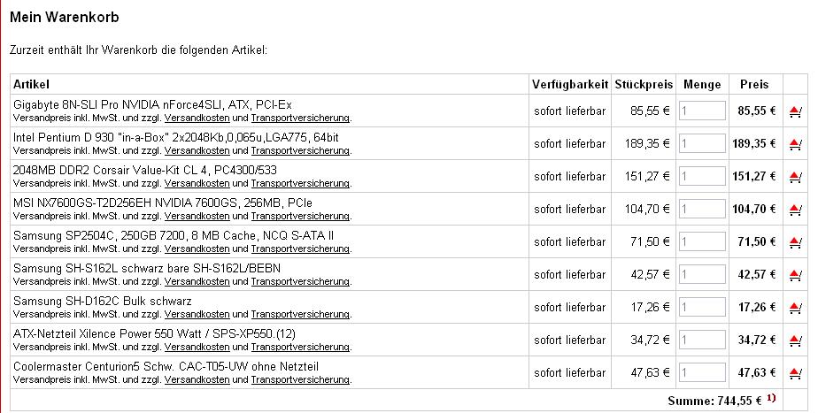
Task: Edit quantity for Coolermaster Centurion5 row
Action: pyautogui.click(x=702, y=372)
